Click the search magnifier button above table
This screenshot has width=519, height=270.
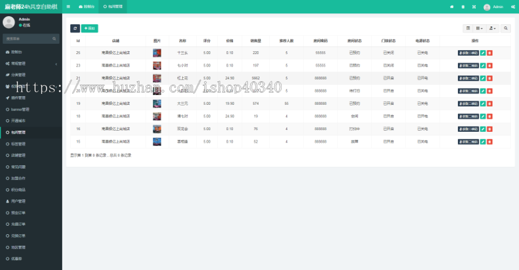(x=506, y=28)
